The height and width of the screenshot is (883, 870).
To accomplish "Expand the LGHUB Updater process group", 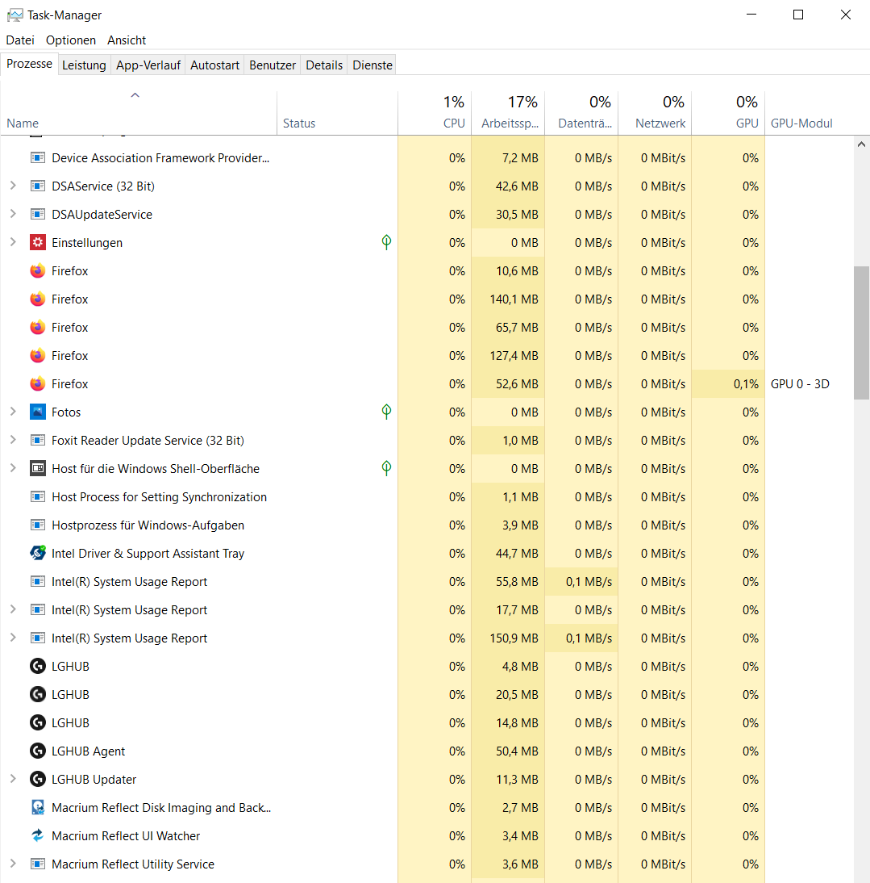I will (x=13, y=780).
